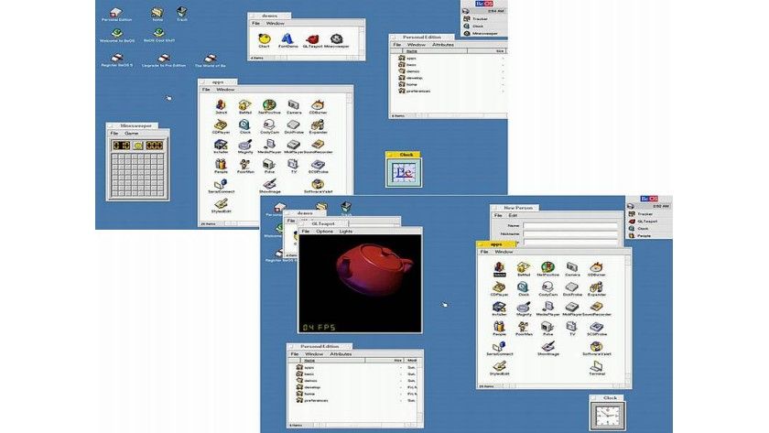The width and height of the screenshot is (769, 433).
Task: Launch FontDemo from the demos window
Action: [x=287, y=40]
